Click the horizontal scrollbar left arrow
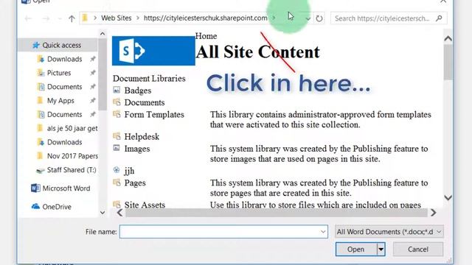The image size is (472, 265). (119, 213)
